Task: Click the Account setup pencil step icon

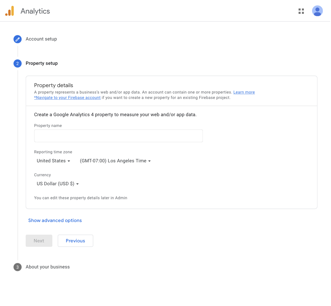Action: pos(18,39)
